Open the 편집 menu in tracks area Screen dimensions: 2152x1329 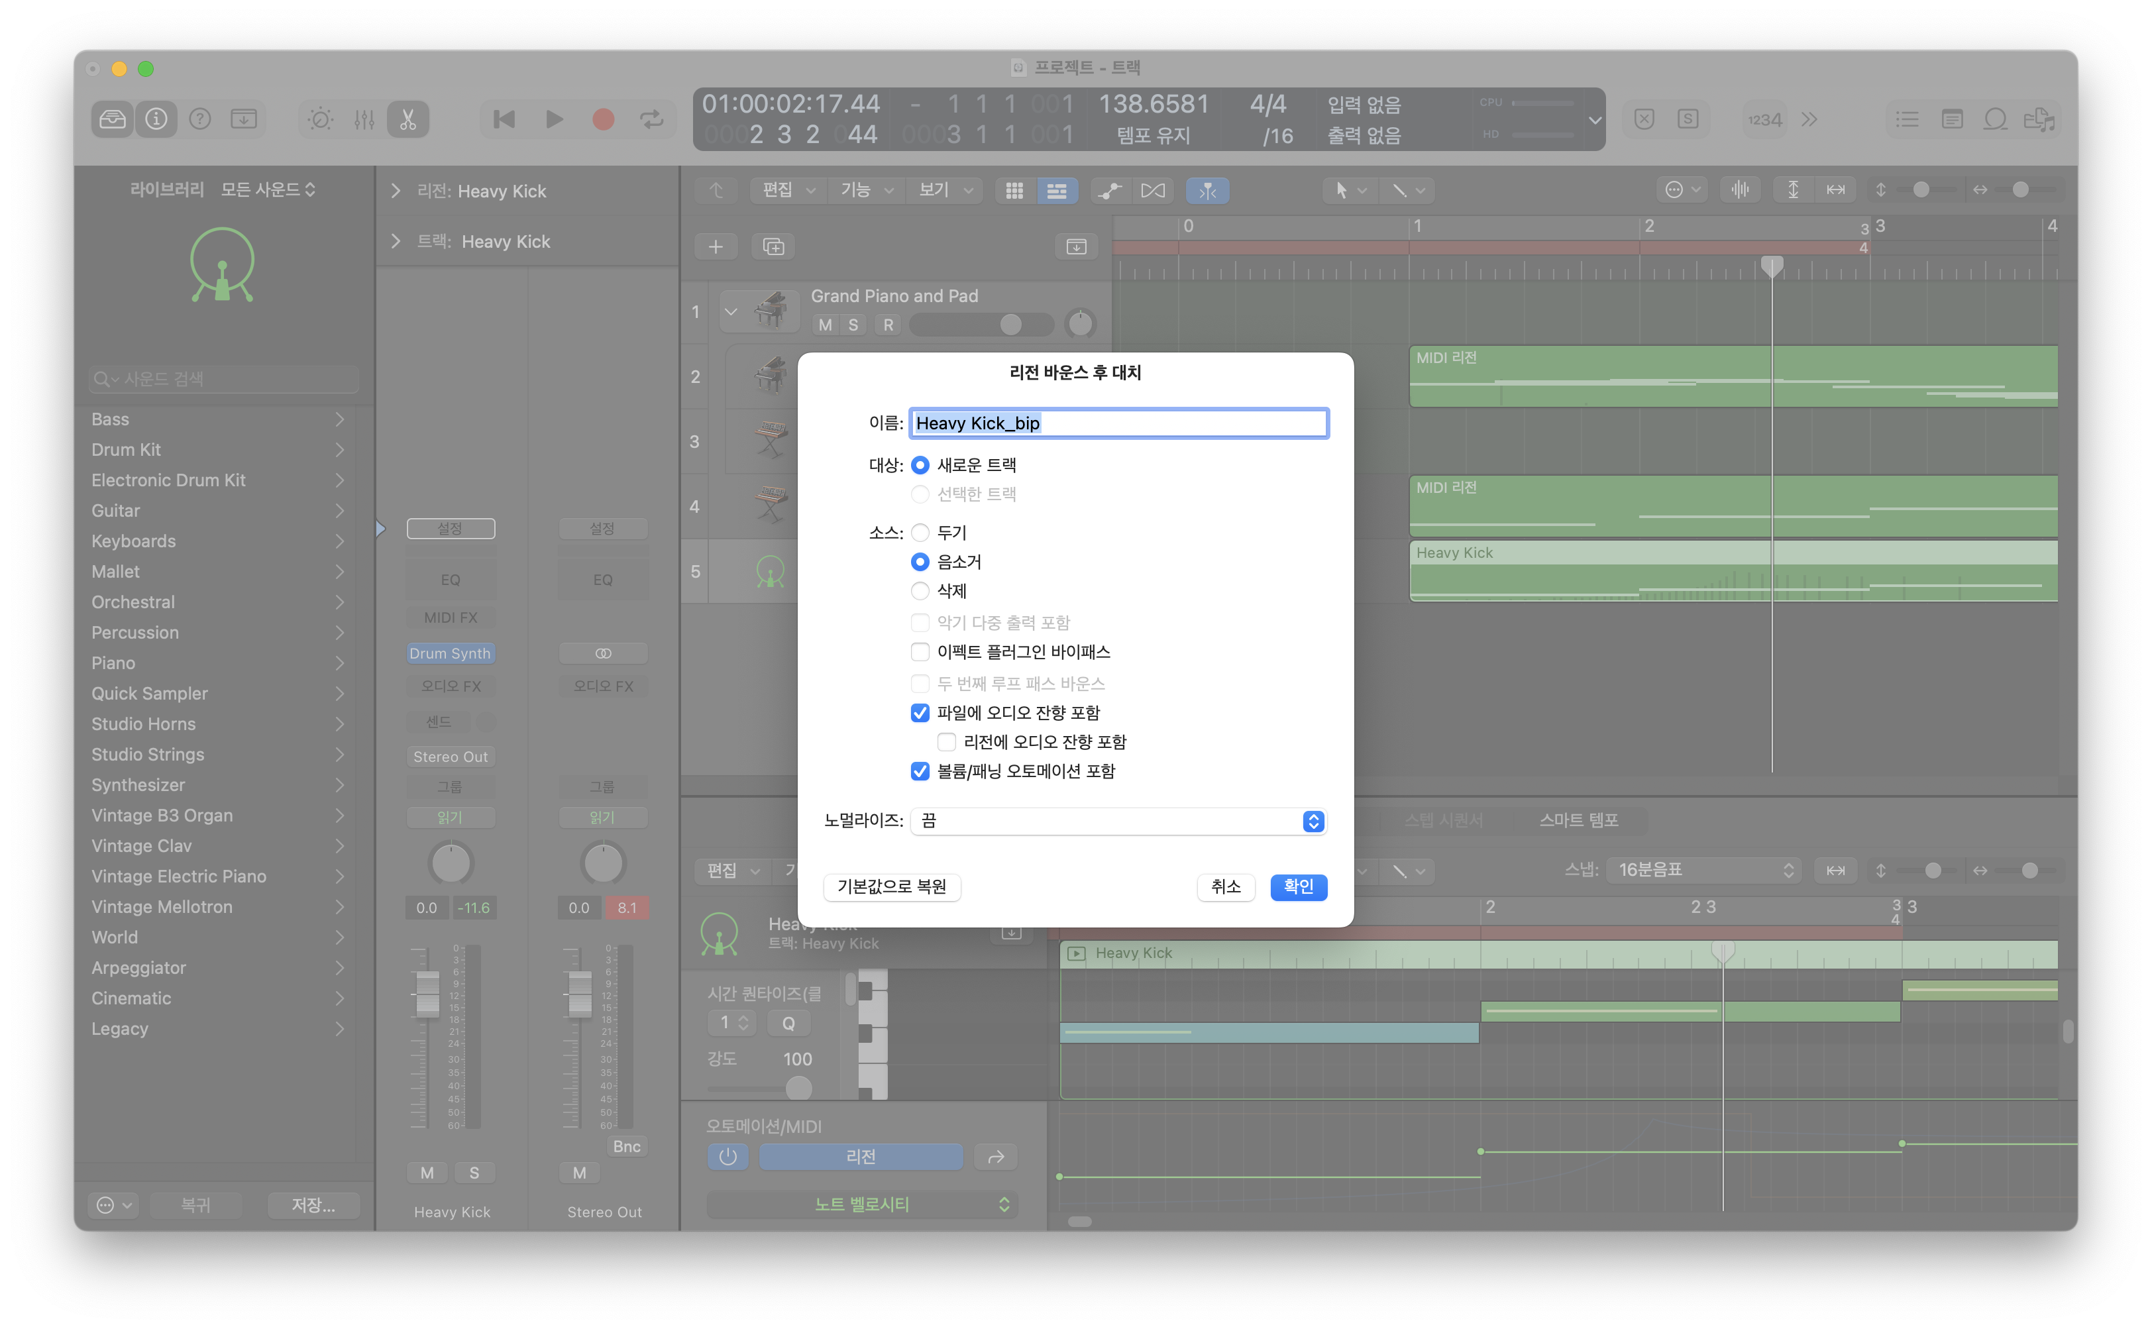tap(788, 190)
